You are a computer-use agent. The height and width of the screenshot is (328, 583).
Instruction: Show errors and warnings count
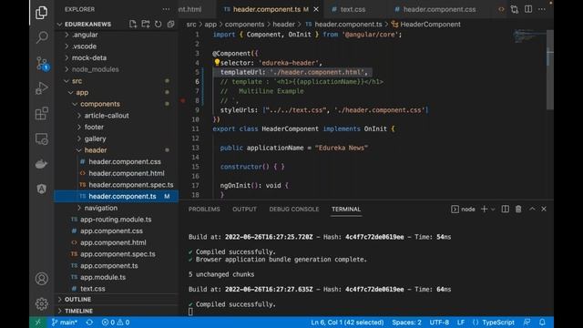[x=116, y=322]
